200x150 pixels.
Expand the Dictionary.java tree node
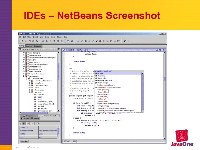(x=24, y=62)
